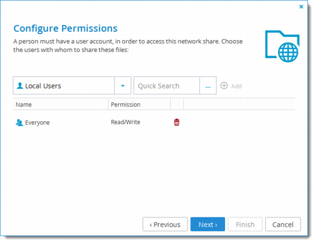Select the Everyone row name

[x=37, y=122]
